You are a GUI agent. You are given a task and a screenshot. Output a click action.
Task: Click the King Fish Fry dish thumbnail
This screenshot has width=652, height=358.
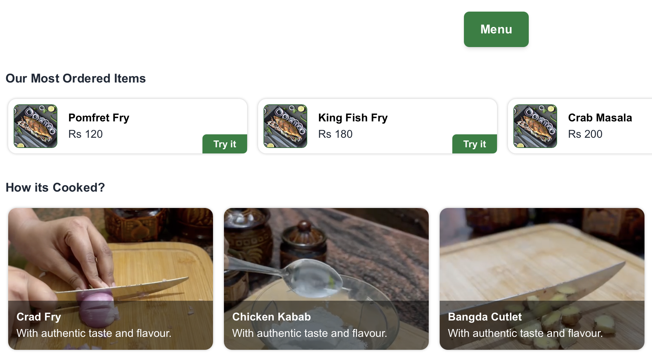pyautogui.click(x=285, y=126)
